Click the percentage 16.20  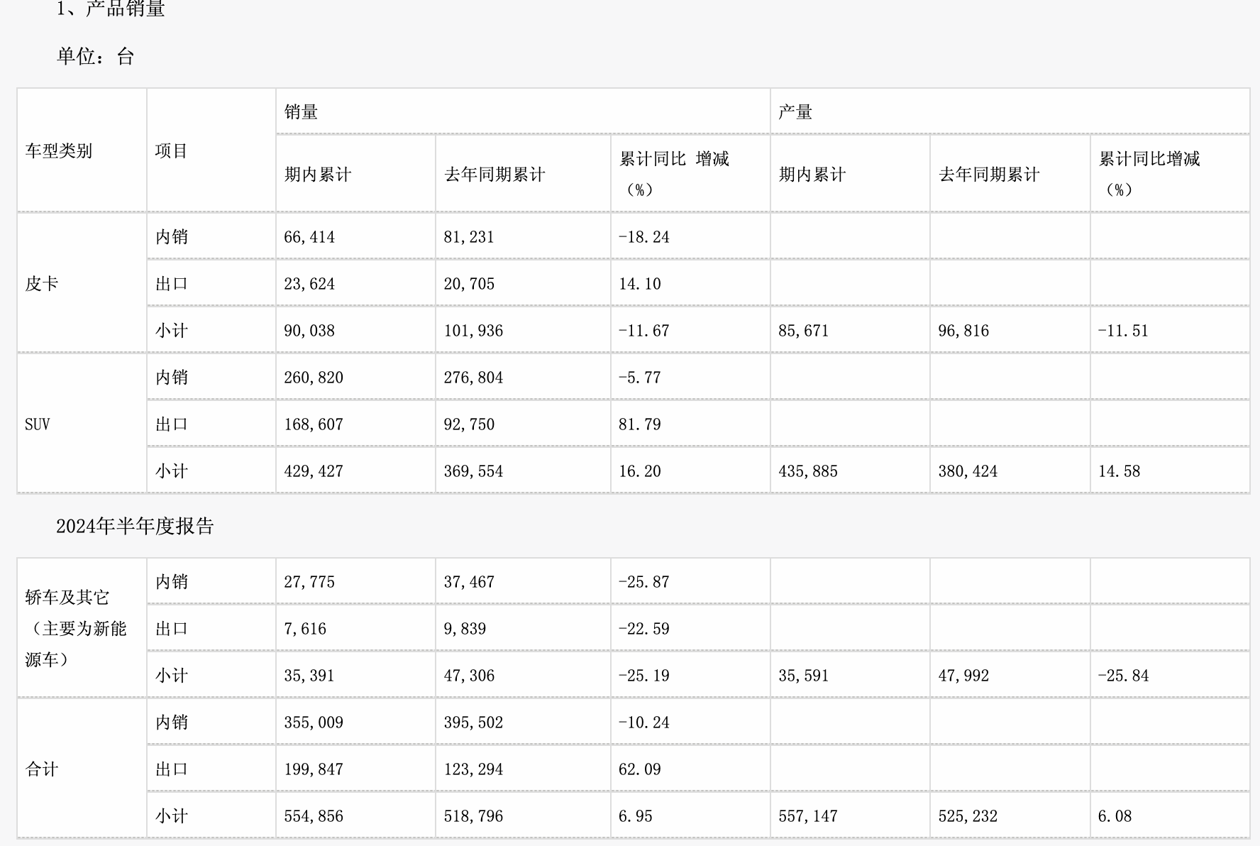click(640, 471)
